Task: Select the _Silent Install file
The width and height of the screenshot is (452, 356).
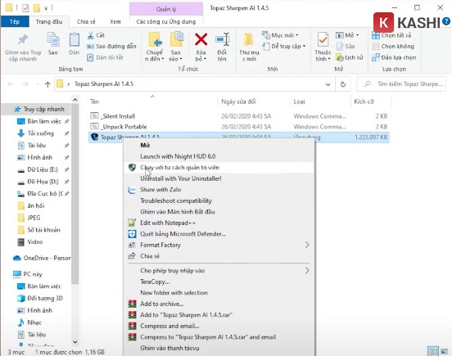Action: click(x=119, y=116)
